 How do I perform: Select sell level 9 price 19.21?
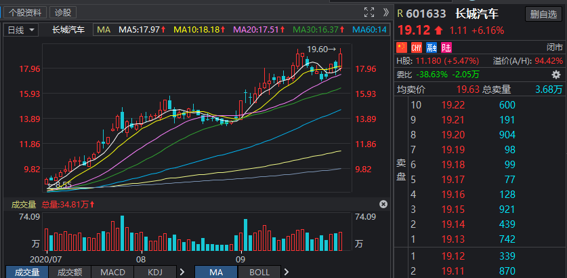[x=453, y=120]
